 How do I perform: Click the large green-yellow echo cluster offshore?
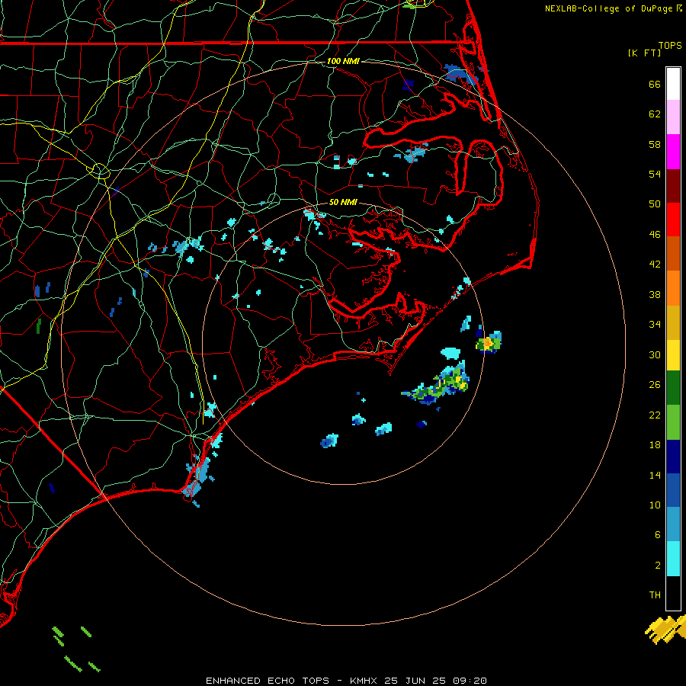pyautogui.click(x=438, y=383)
